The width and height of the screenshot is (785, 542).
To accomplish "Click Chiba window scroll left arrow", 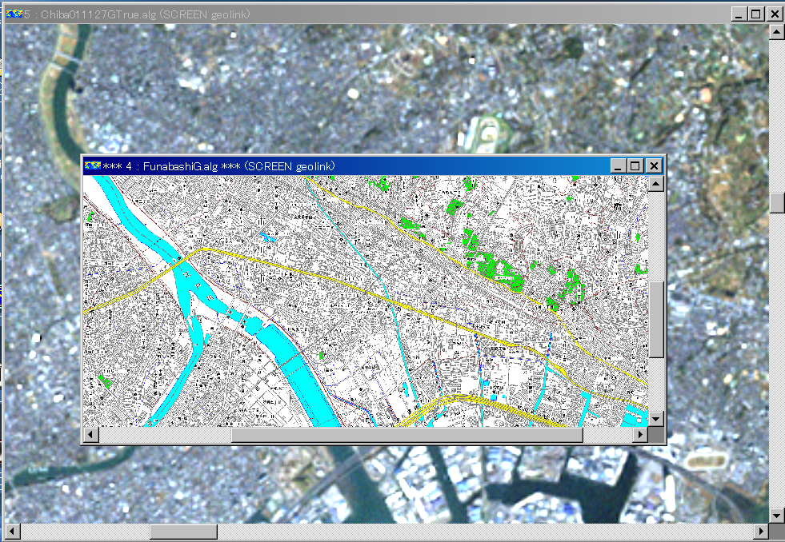I will click(13, 531).
